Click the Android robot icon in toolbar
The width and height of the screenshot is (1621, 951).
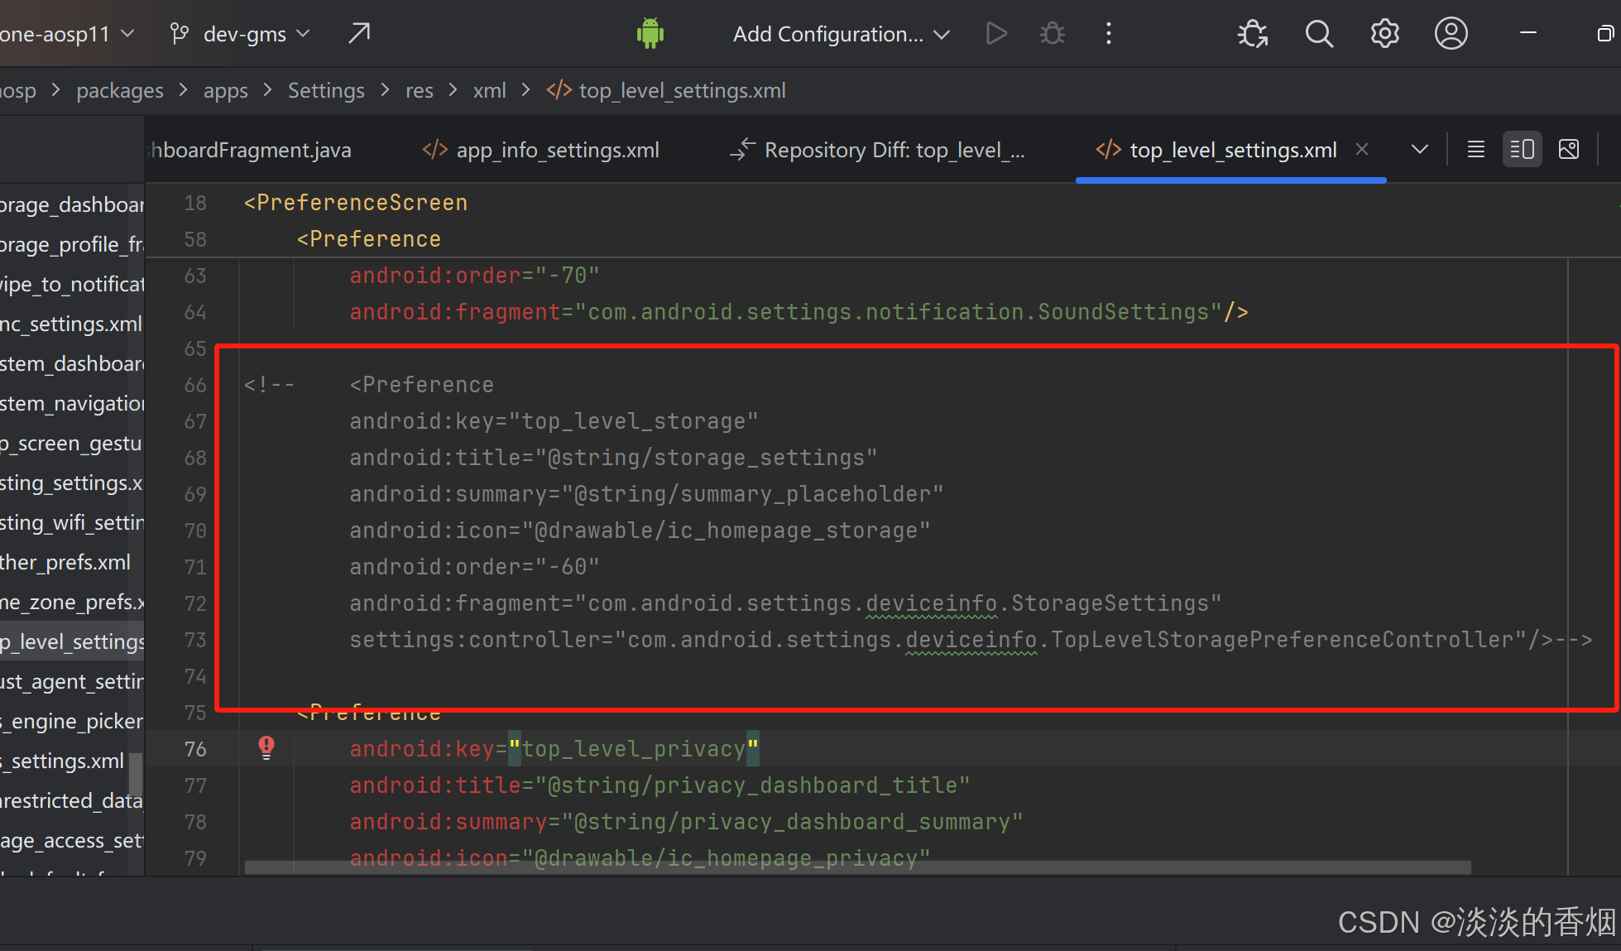650,34
